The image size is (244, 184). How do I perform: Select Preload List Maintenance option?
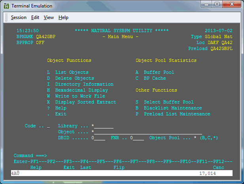(x=177, y=114)
